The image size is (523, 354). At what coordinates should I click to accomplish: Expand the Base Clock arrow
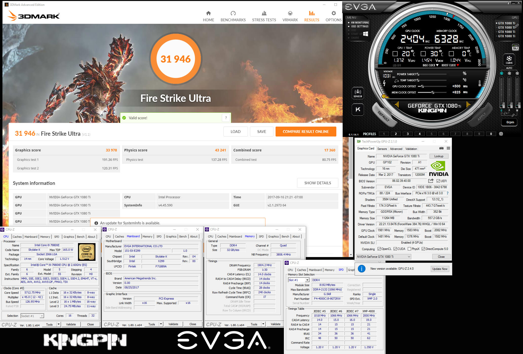tap(437, 65)
